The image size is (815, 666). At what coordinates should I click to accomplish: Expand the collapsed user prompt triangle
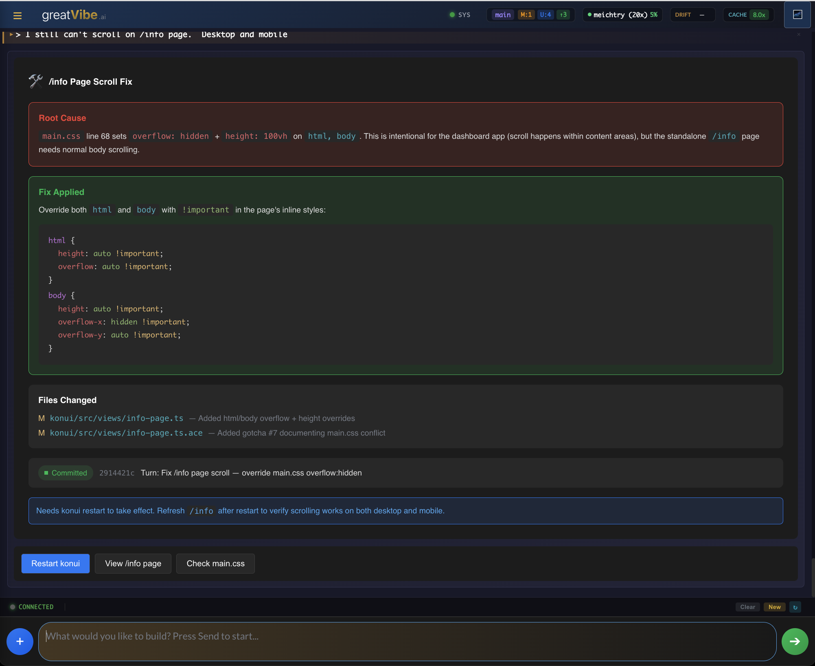(x=11, y=35)
